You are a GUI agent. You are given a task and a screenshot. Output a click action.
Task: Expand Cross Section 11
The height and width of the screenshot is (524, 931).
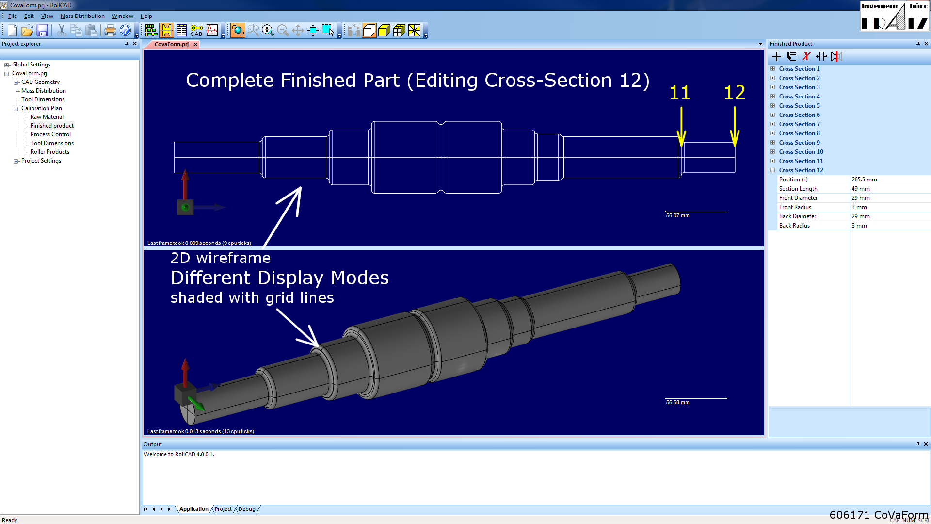[773, 161]
